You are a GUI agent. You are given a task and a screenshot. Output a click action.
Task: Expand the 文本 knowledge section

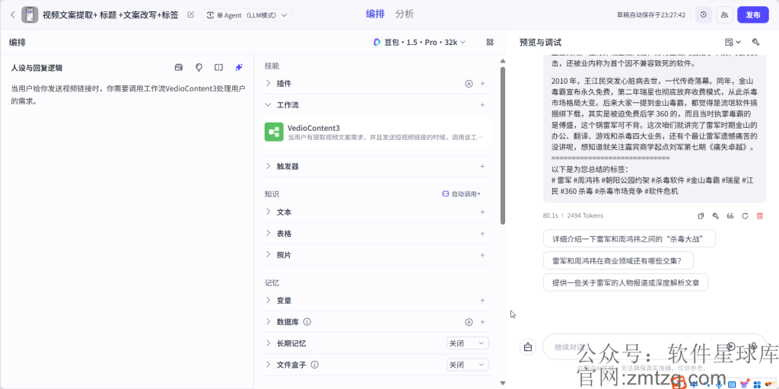tap(269, 212)
